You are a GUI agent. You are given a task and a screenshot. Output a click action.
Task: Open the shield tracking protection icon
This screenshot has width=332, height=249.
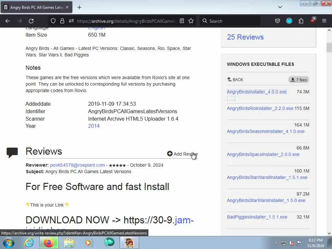pyautogui.click(x=53, y=21)
